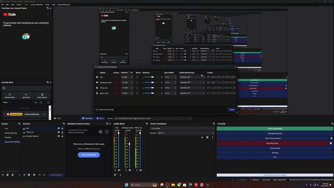Open the StreamElements menu
The height and width of the screenshot is (188, 334).
pos(64,5)
